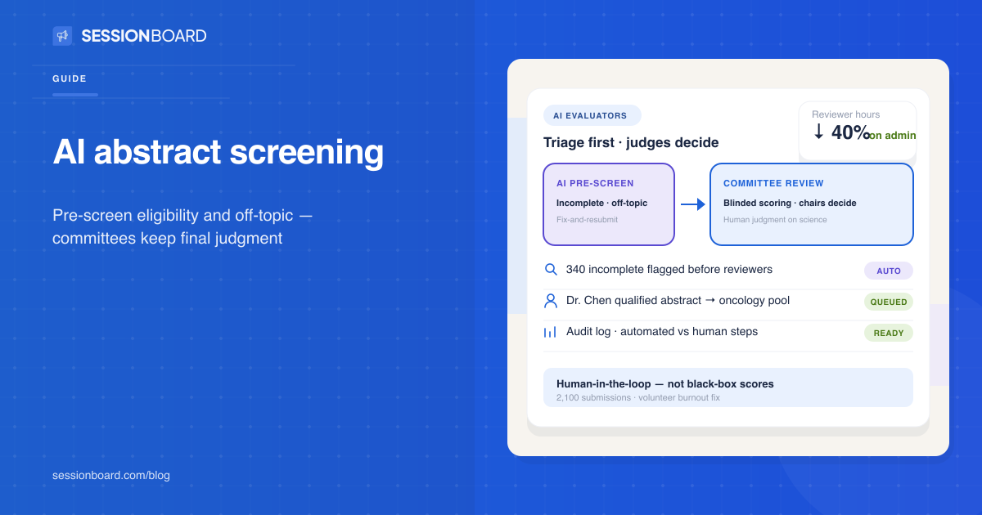
Task: Select the COMMITTEE REVIEW card
Action: coord(812,204)
